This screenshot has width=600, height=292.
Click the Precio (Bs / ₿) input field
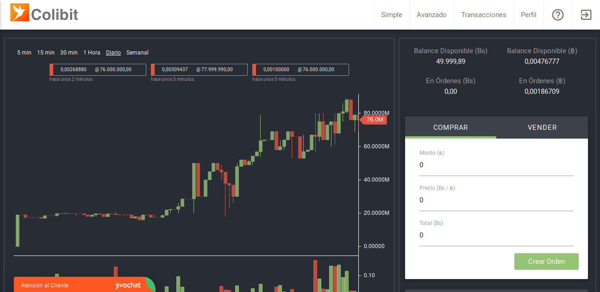coord(495,200)
